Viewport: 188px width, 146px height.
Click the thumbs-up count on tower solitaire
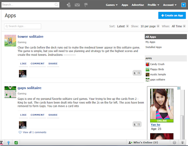[137, 73]
